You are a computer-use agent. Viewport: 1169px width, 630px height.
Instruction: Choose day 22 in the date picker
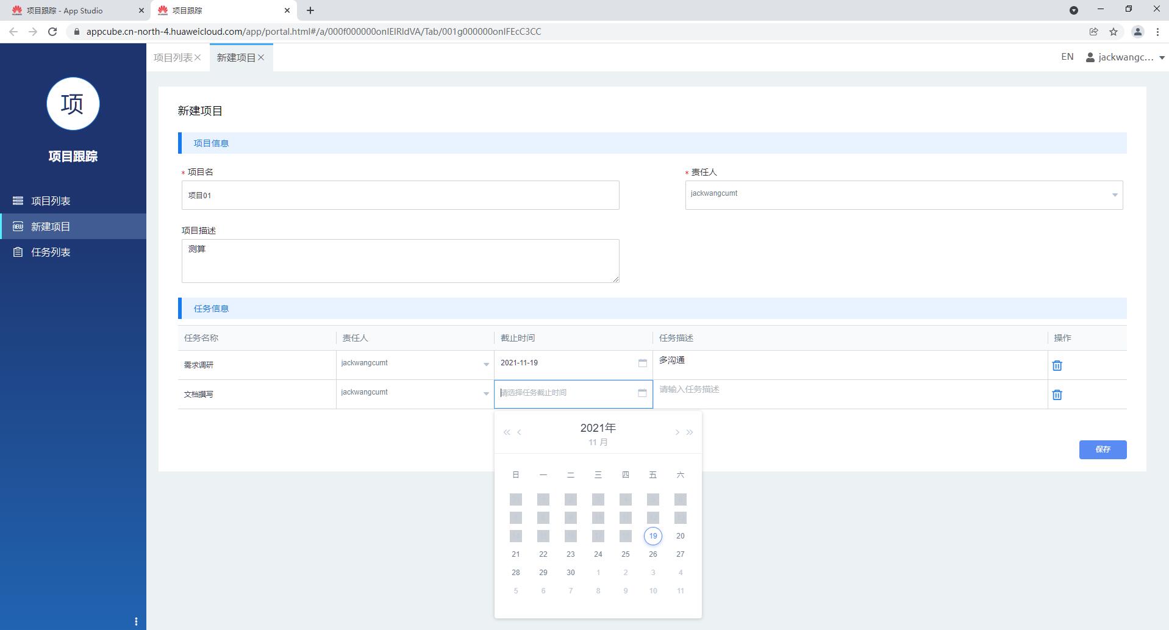[x=543, y=554]
